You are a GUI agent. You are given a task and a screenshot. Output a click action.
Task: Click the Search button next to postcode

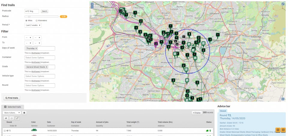(x=44, y=11)
